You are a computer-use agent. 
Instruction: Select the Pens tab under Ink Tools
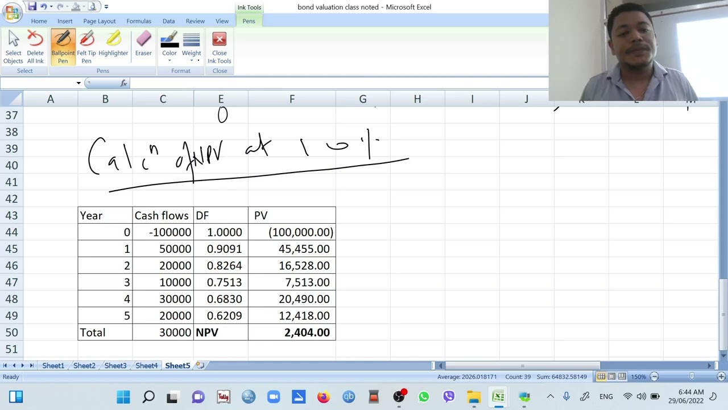[x=249, y=21]
